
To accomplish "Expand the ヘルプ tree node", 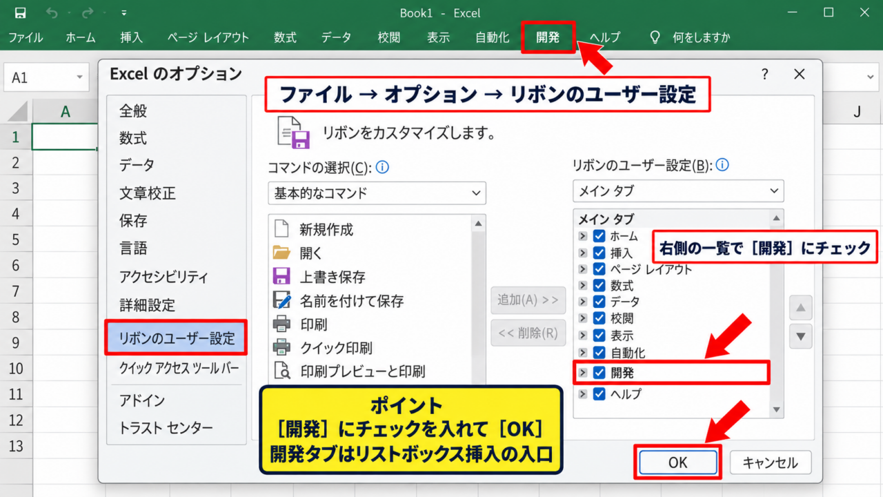I will coord(583,394).
